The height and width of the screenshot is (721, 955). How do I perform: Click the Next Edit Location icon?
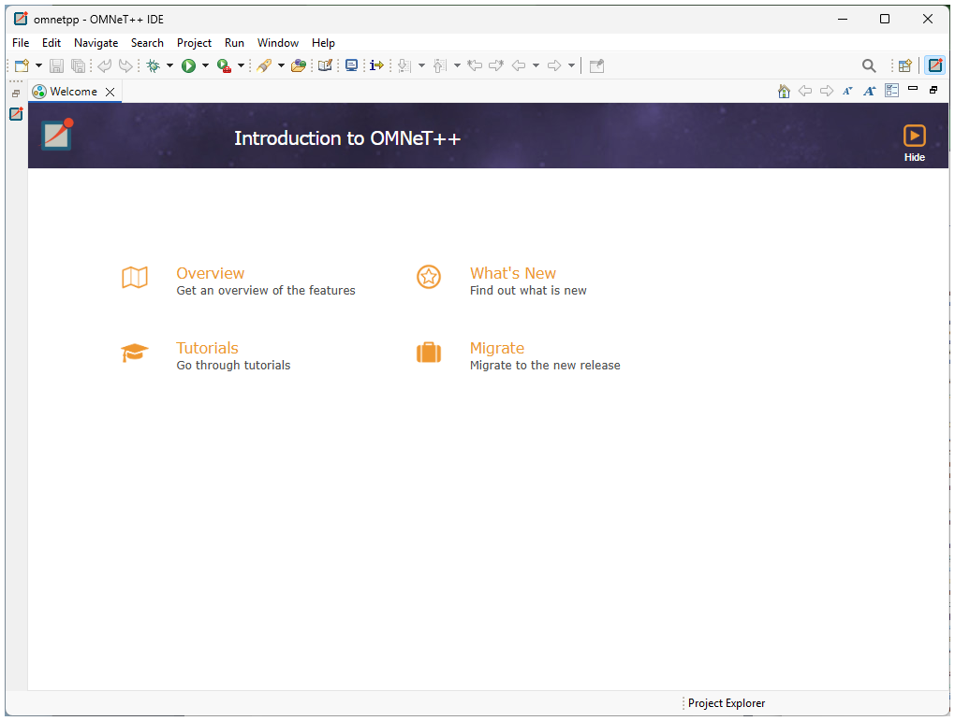496,65
